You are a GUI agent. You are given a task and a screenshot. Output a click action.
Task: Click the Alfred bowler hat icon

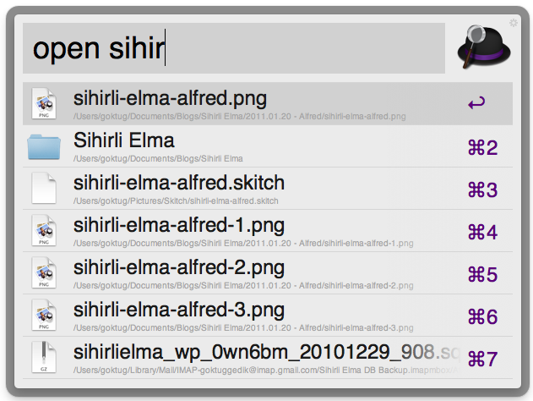[x=487, y=47]
